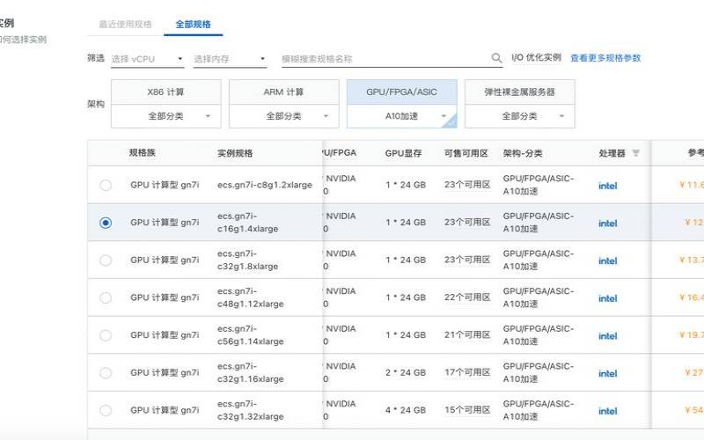
Task: Expand 弹性裸金属服务器 全部分类 dropdown
Action: 520,116
